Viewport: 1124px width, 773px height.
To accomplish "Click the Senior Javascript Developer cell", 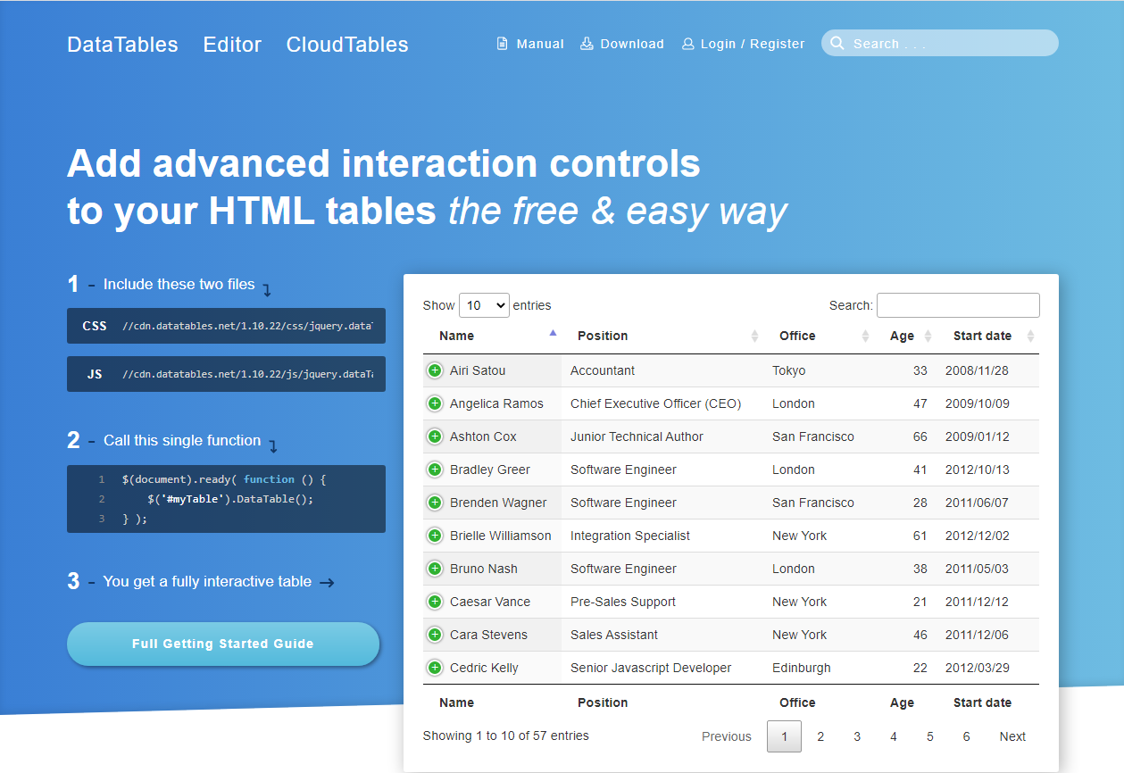I will pos(662,668).
